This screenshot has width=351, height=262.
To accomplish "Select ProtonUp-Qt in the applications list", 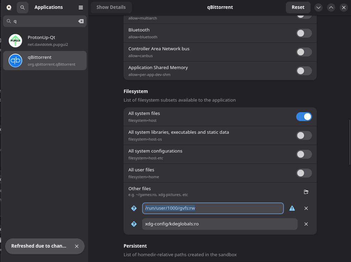I will (45, 41).
